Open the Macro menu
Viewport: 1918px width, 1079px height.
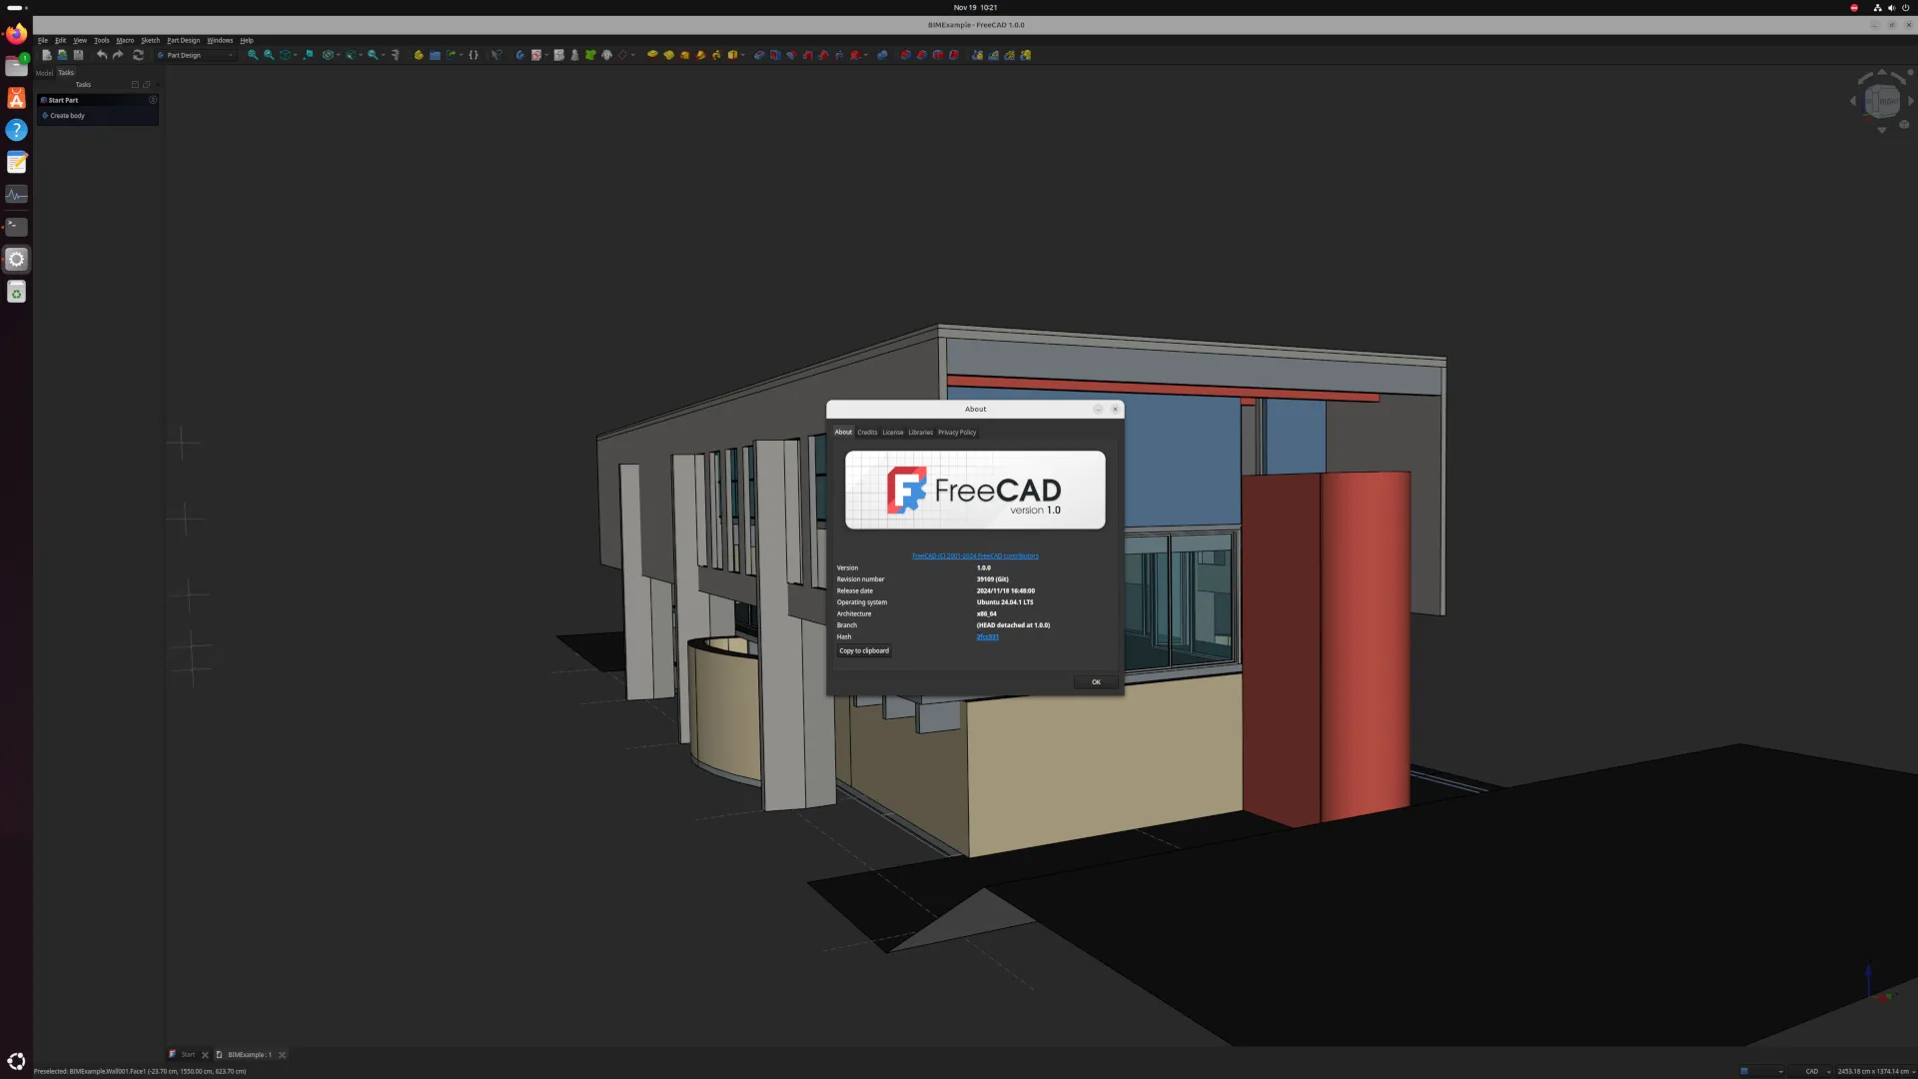(125, 41)
